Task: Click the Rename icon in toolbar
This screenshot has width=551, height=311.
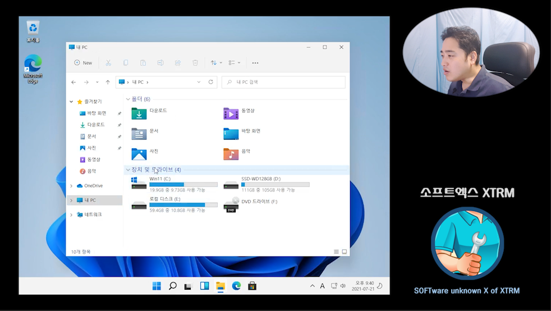Action: (x=160, y=63)
